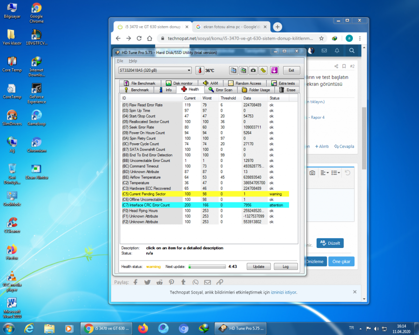Viewport: 419px width, 335px height.
Task: Select the Interface CRC Error Count row
Action: 205,205
